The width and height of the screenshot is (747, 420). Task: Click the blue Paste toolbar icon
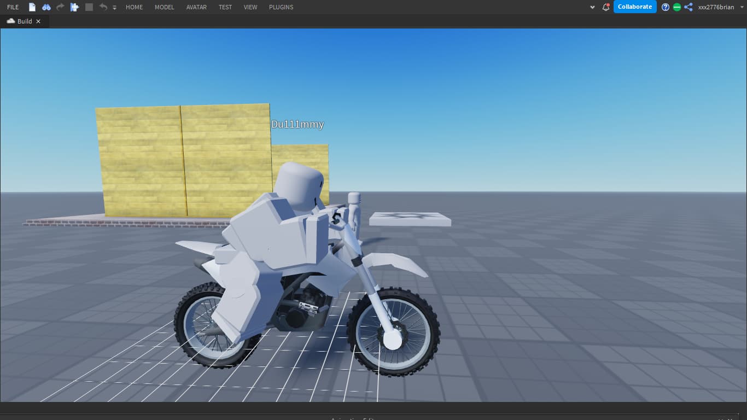click(74, 7)
